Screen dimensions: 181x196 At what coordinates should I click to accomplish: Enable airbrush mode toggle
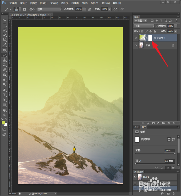coord(115,9)
